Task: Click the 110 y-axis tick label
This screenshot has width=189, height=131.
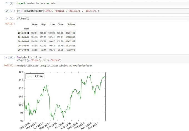Action: tap(21, 88)
